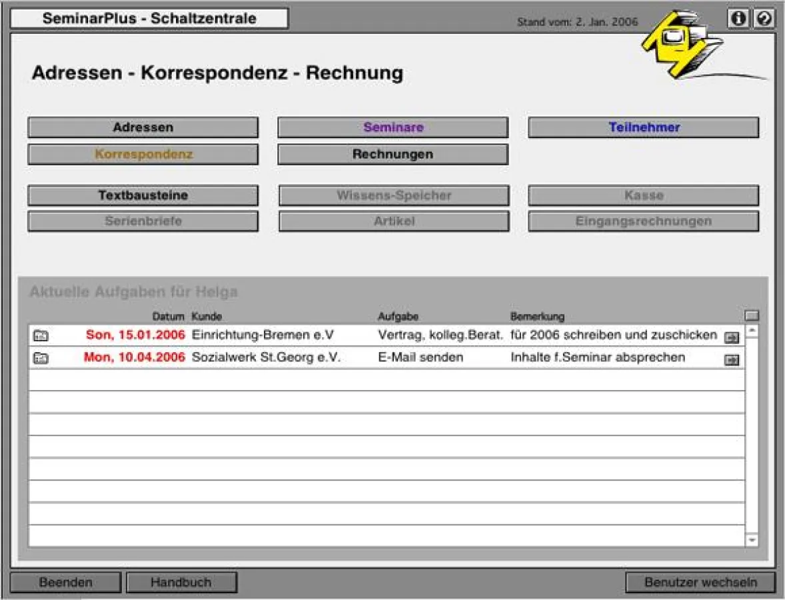The image size is (785, 600).
Task: Click the scrollbar down arrow of the task list
Action: coord(752,539)
